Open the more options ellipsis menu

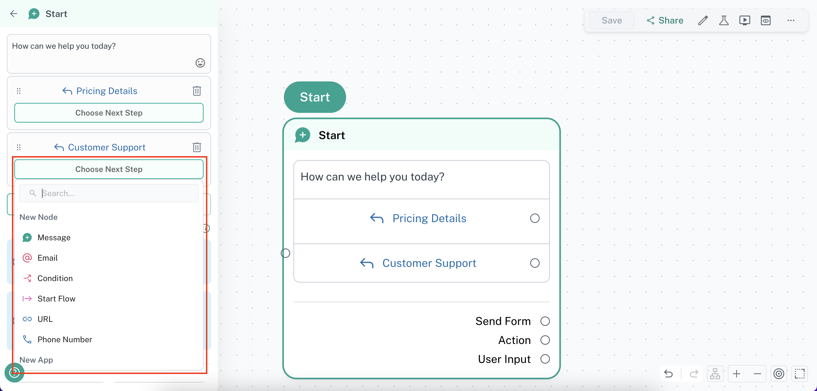[x=791, y=21]
